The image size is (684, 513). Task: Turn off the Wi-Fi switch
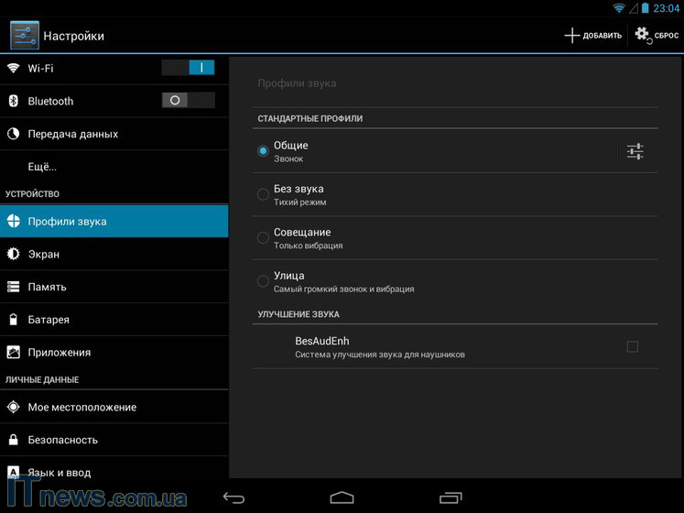pos(188,68)
